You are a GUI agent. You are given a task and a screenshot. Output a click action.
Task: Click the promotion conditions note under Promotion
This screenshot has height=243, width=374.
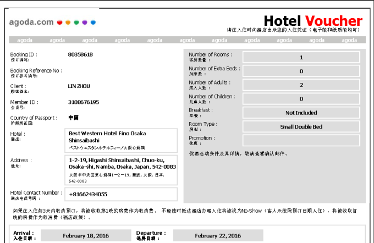238,154
